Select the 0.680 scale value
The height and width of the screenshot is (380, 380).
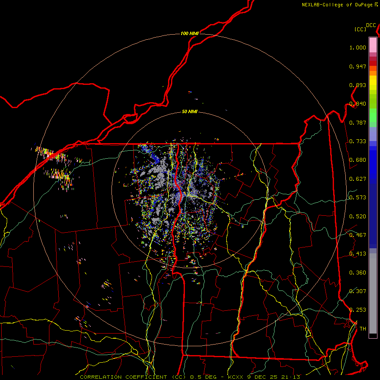358,160
